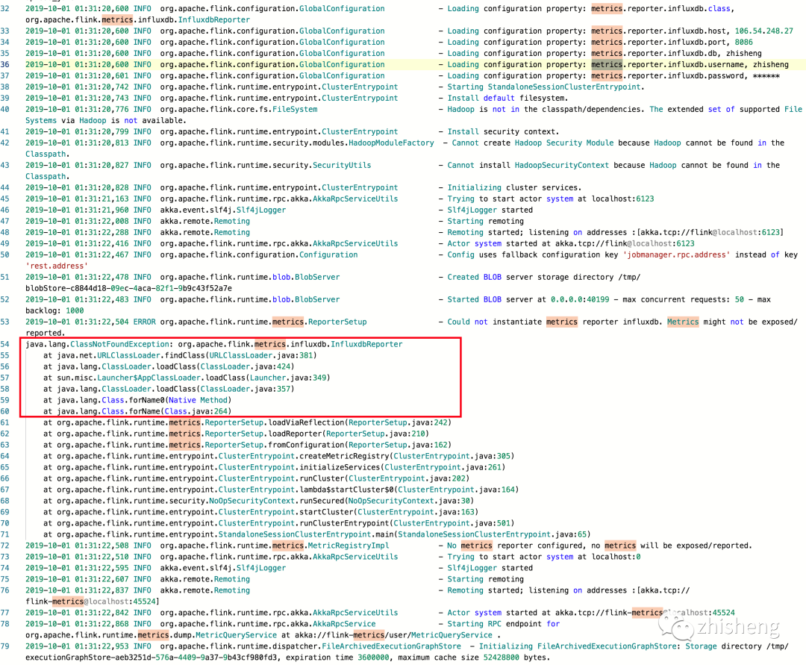Click localhost:0 on line 73
The width and height of the screenshot is (806, 665).
point(616,557)
